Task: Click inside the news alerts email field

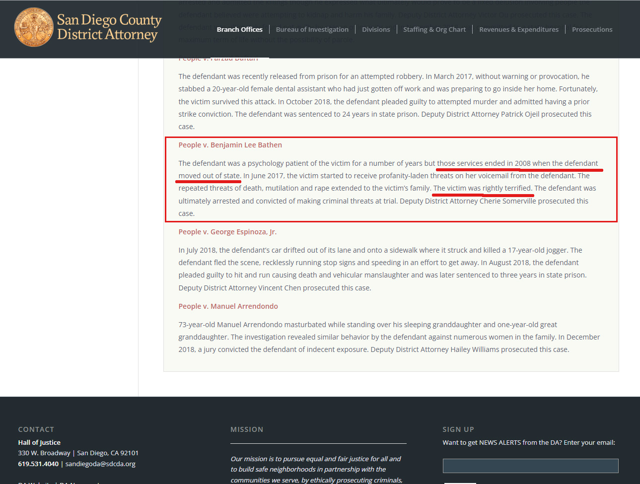Action: click(x=530, y=466)
